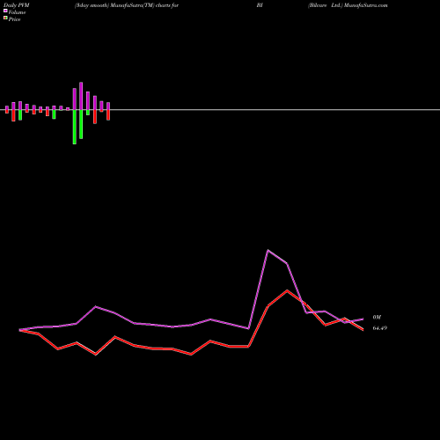Click the 'BI' ticker symbol text
440x440 pixels.
[260, 5]
